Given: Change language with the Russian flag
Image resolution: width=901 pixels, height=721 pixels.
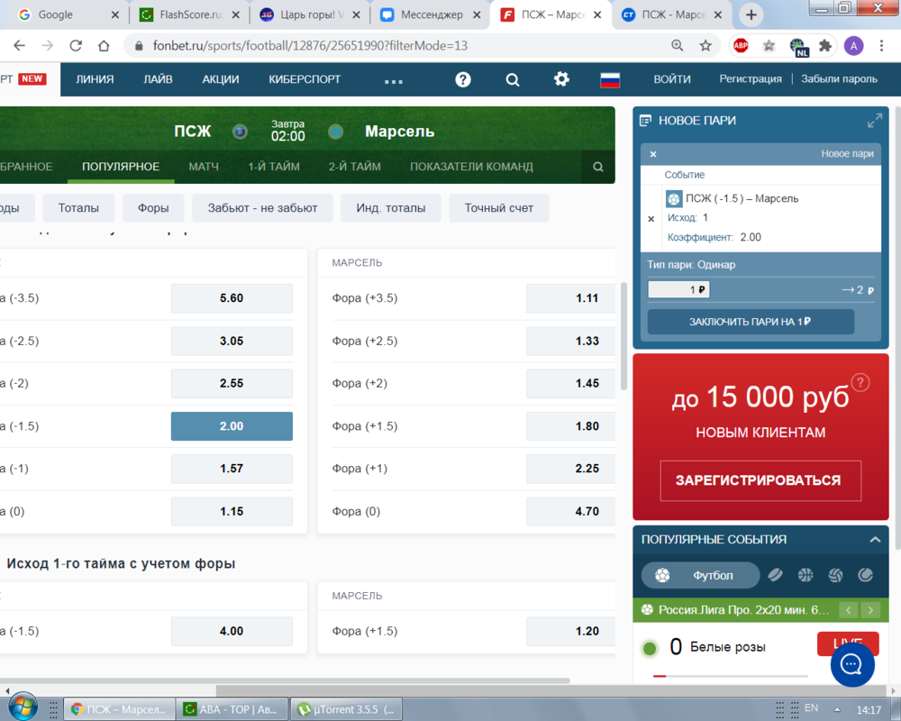Looking at the screenshot, I should coord(610,79).
